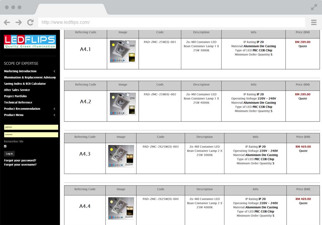Image resolution: width=322 pixels, height=225 pixels.
Task: Click the browser forward arrow
Action: point(18,22)
